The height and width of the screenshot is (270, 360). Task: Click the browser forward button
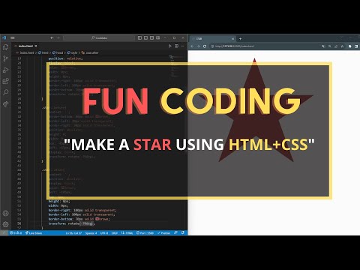point(198,46)
